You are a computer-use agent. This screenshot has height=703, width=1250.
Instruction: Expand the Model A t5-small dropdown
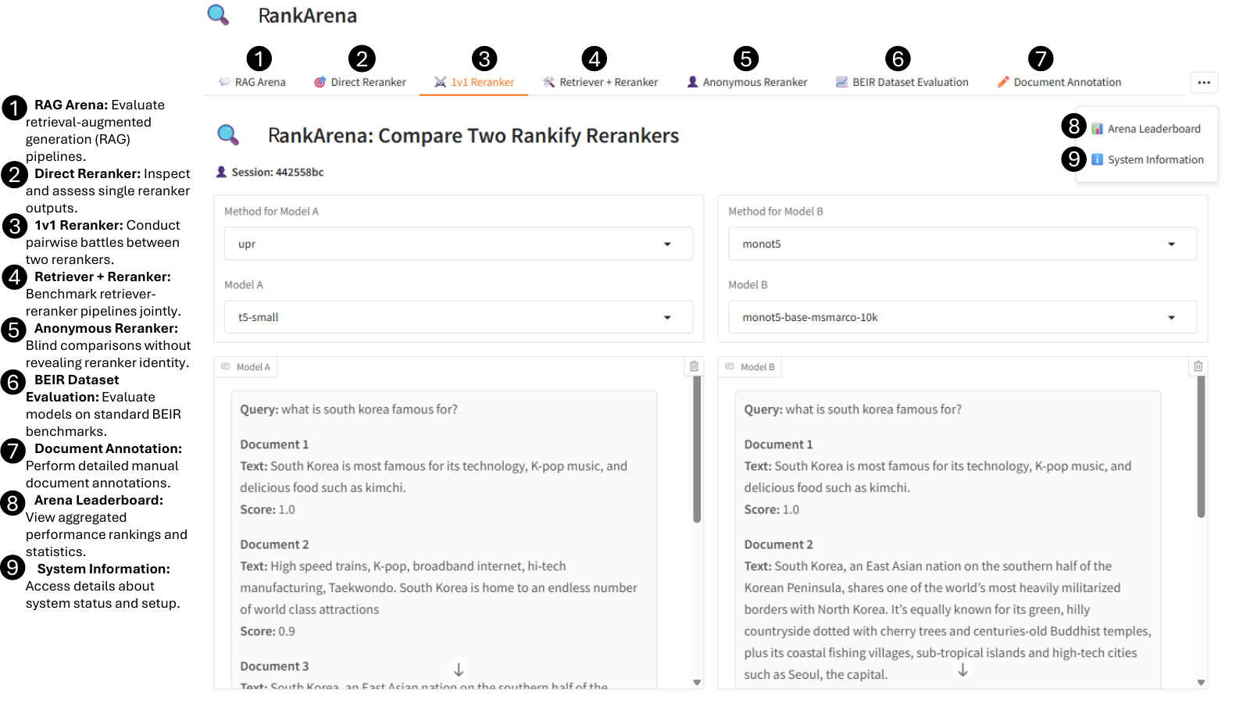pyautogui.click(x=459, y=317)
